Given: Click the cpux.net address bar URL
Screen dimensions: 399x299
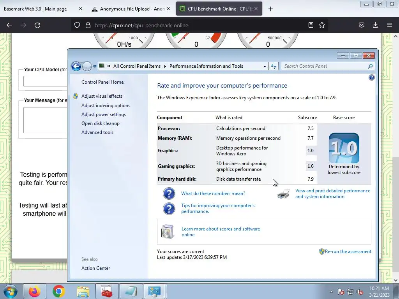Looking at the screenshot, I should (141, 25).
